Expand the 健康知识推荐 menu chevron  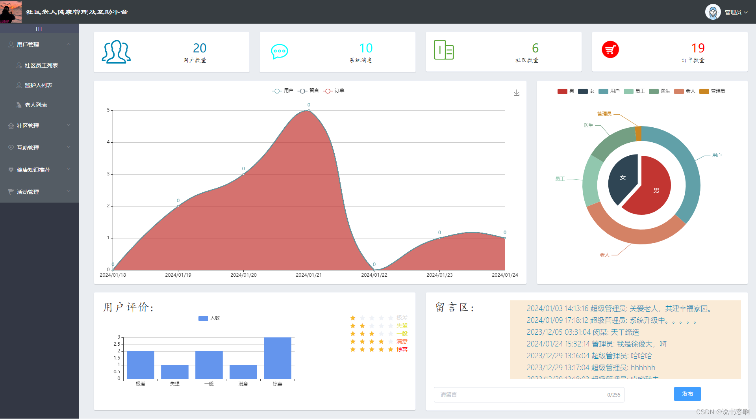pos(69,169)
